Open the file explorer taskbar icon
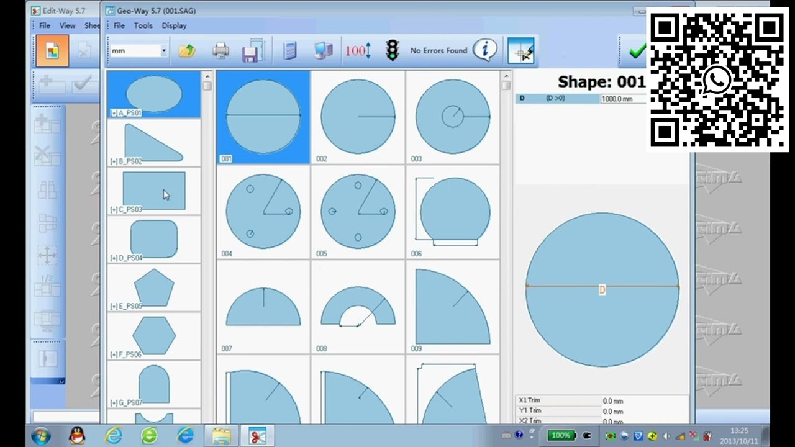This screenshot has width=795, height=447. pos(221,436)
